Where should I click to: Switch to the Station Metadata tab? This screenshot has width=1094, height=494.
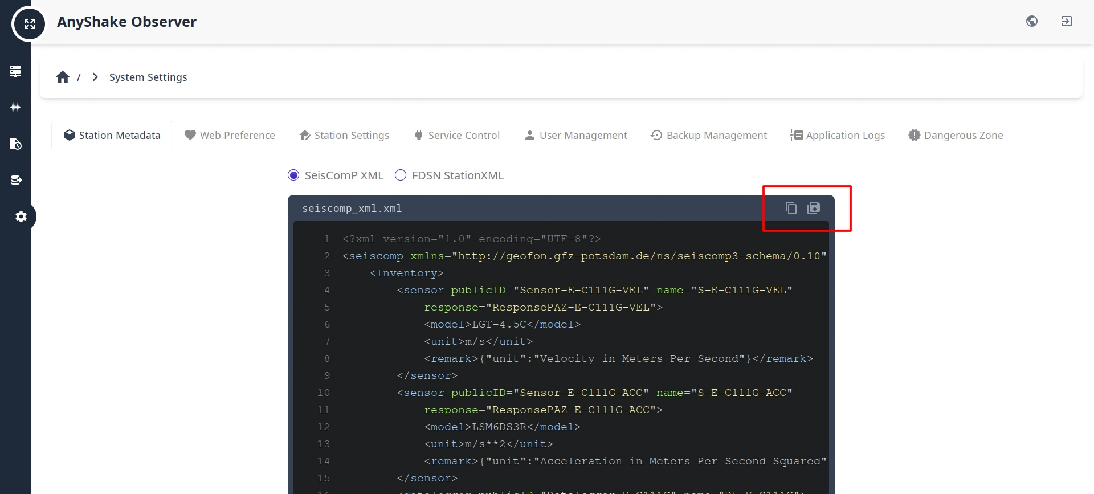[x=112, y=135]
